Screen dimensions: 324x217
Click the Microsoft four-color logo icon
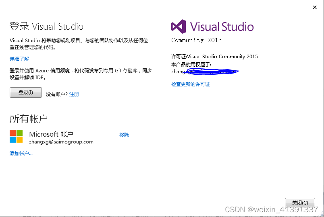coord(16,136)
